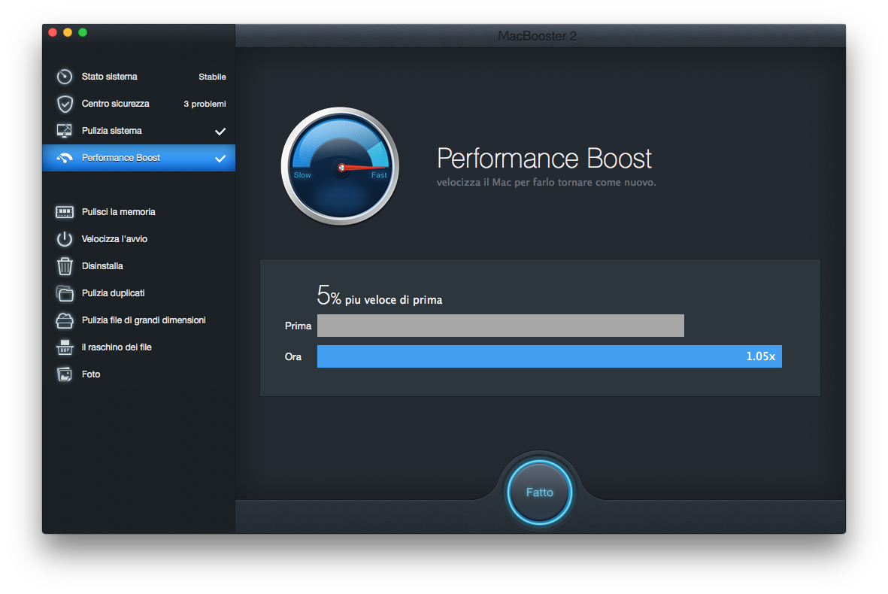888x594 pixels.
Task: Select the Performance Boost sidebar item
Action: coord(139,158)
